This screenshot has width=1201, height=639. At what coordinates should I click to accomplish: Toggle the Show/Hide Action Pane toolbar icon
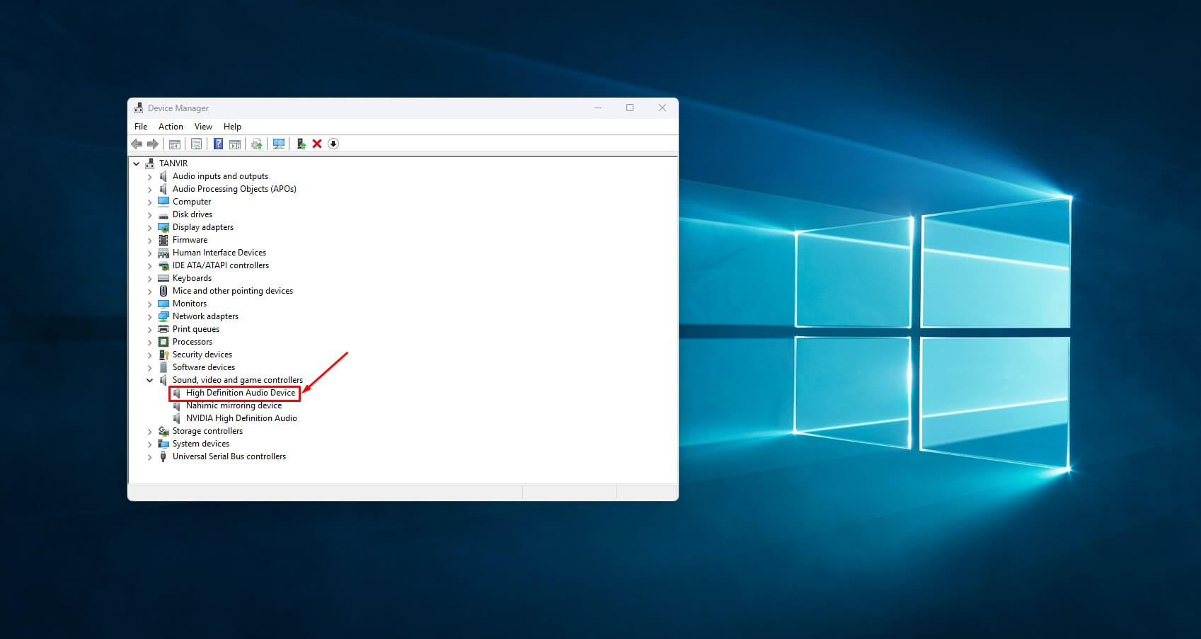pyautogui.click(x=234, y=144)
